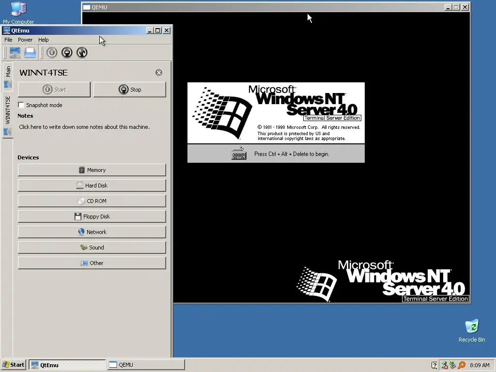Click the toolbar stop machine icon
This screenshot has width=496, height=372.
point(67,52)
